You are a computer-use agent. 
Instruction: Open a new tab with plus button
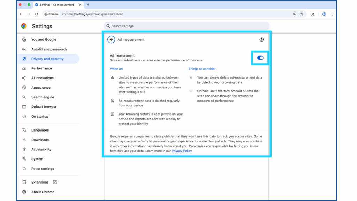pyautogui.click(x=88, y=5)
